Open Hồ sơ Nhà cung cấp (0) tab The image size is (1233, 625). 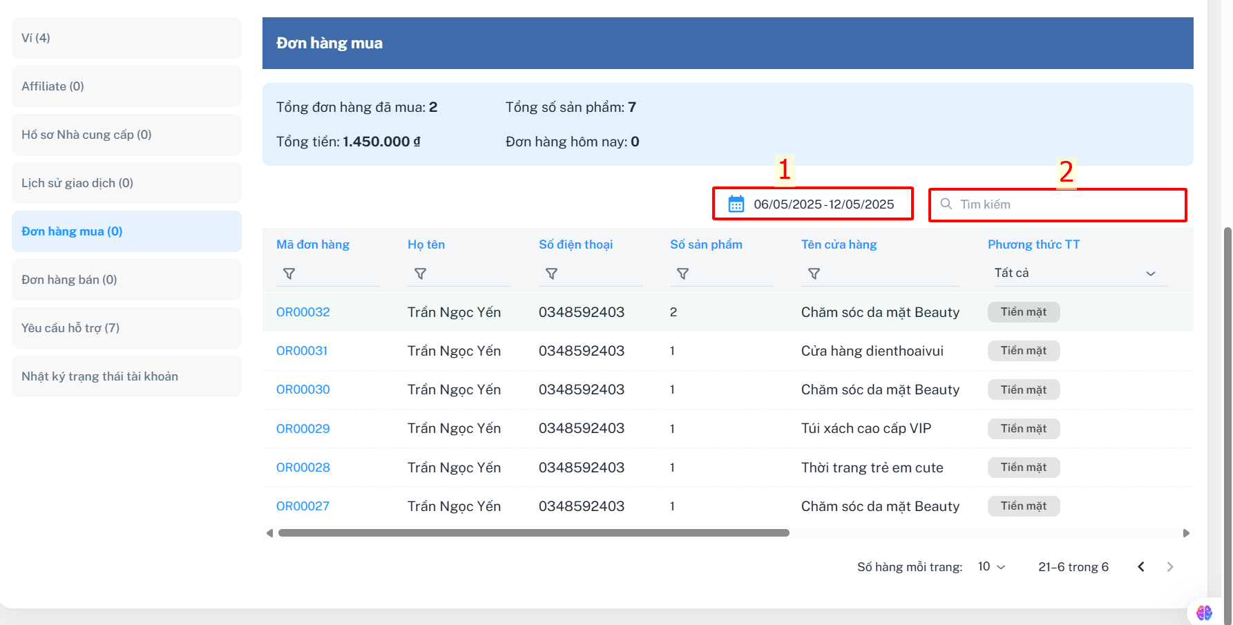pos(127,135)
